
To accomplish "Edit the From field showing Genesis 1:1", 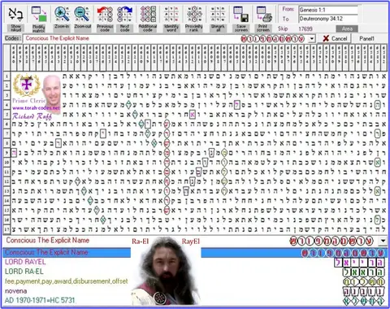I will pyautogui.click(x=328, y=10).
